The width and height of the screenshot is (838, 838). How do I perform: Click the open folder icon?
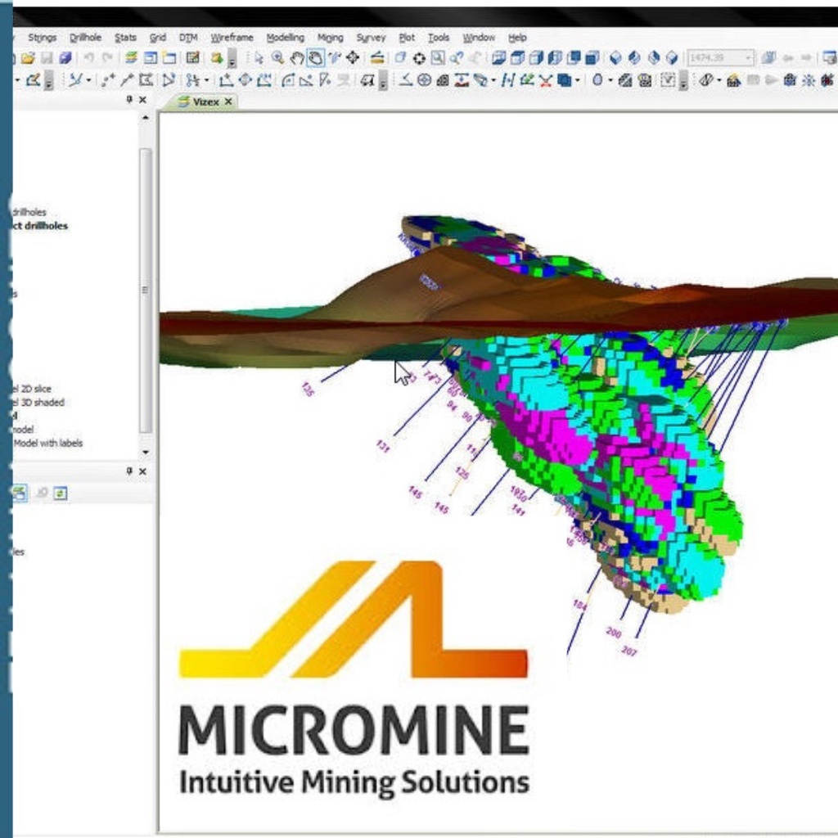[28, 58]
